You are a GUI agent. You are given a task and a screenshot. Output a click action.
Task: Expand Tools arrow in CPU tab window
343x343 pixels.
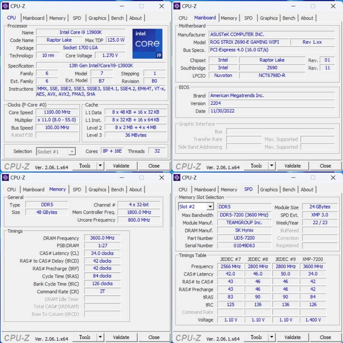pyautogui.click(x=100, y=166)
